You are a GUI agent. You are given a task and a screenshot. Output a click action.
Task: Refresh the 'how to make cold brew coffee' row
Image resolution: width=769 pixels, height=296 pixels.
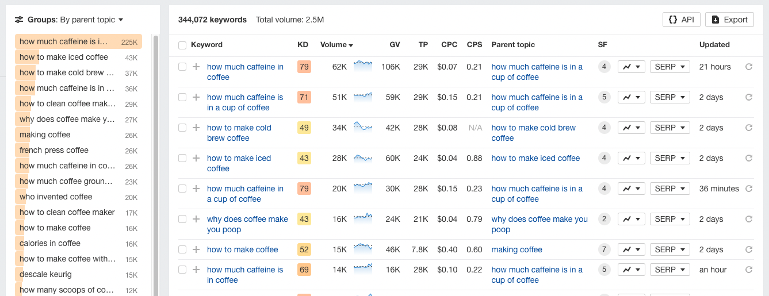click(x=749, y=128)
